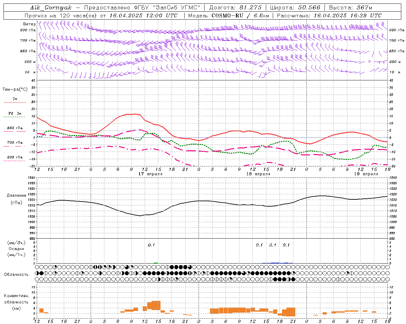Click the 'Высота: 367м' elevation value
406x324 pixels.
350,8
